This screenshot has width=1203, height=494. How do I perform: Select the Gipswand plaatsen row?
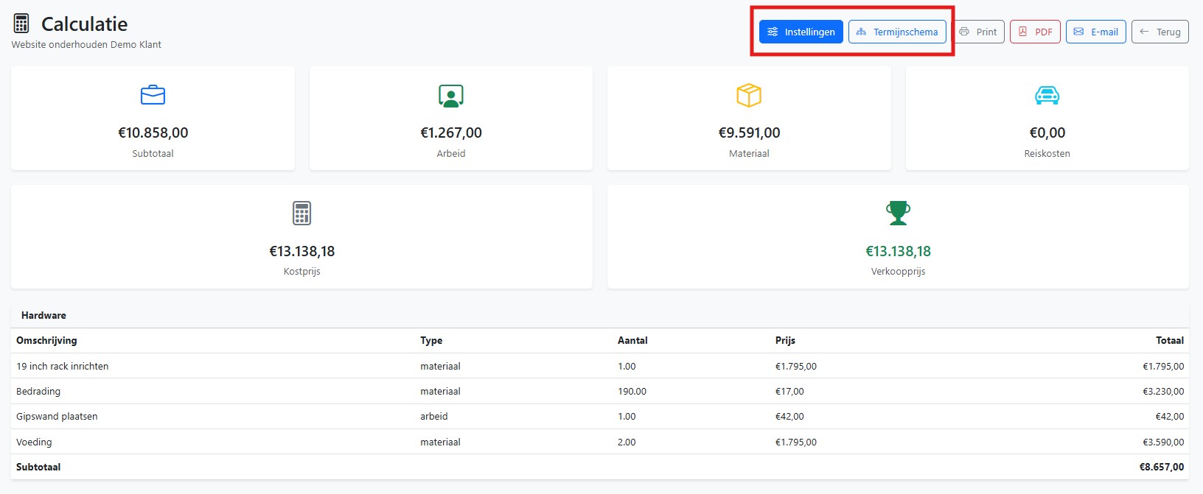coord(600,416)
